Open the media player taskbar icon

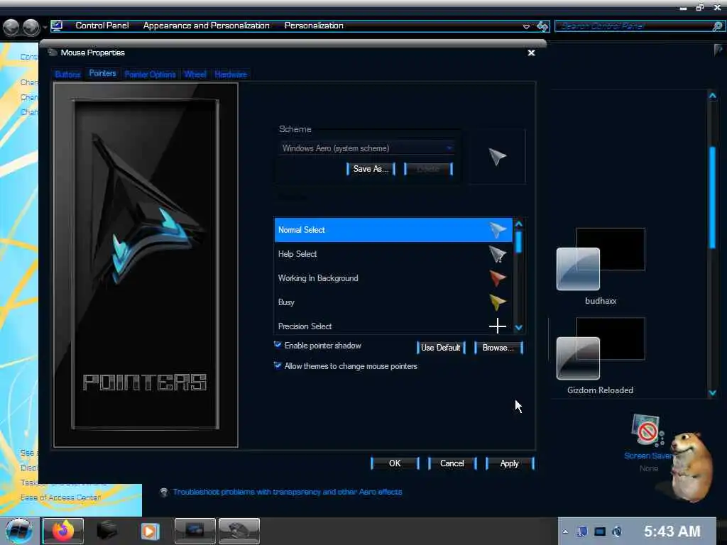pos(151,531)
